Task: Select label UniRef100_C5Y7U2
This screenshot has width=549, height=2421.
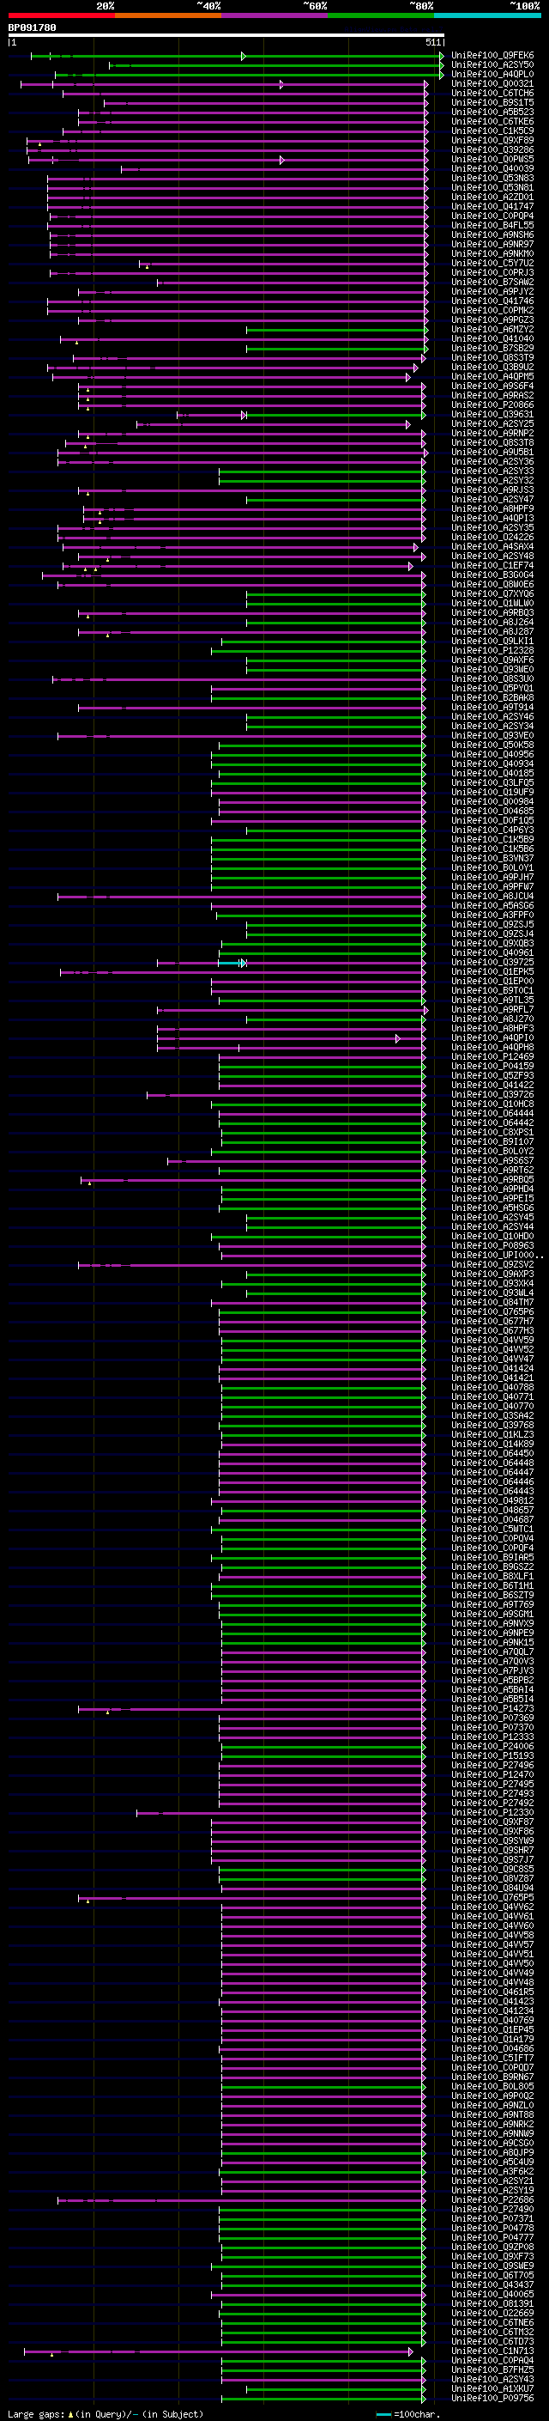Action: tap(492, 263)
